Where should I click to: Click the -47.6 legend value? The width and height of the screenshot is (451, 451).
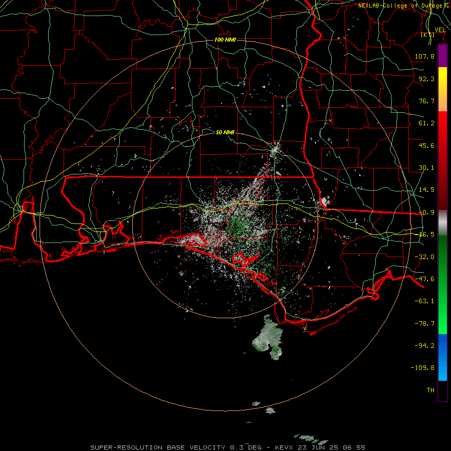[x=424, y=279]
